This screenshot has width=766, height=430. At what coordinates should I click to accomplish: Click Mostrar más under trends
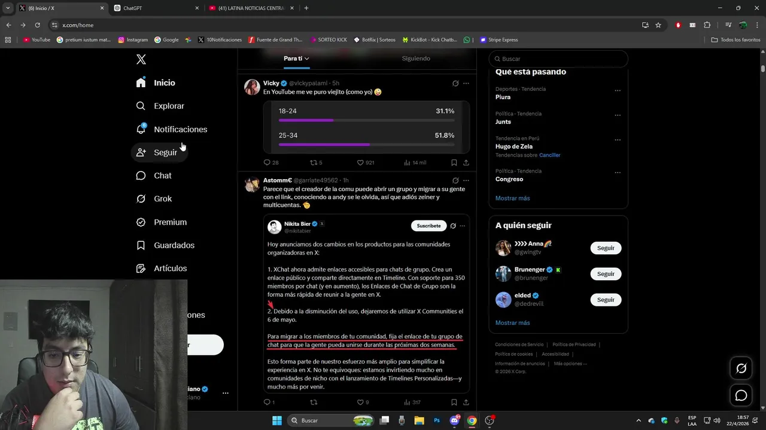(512, 198)
